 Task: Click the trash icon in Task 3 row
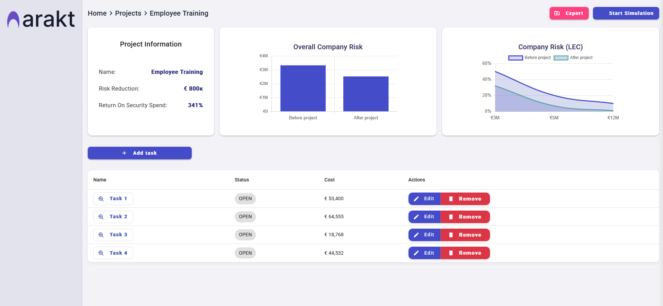pyautogui.click(x=451, y=235)
